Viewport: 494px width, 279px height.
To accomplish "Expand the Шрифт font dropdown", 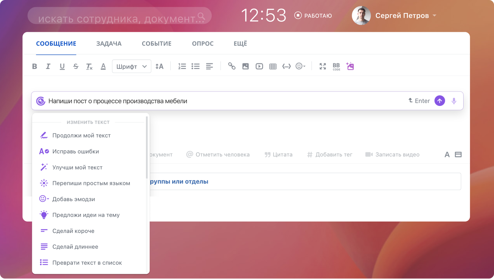I will (x=131, y=66).
